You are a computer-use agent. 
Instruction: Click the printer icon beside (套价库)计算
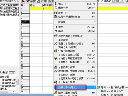point(56,67)
